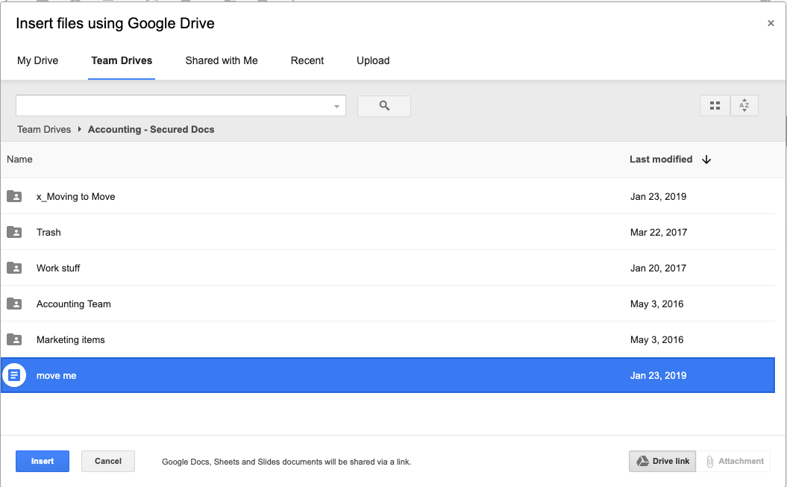787x487 pixels.
Task: Open the search filter dropdown arrow
Action: pyautogui.click(x=337, y=105)
